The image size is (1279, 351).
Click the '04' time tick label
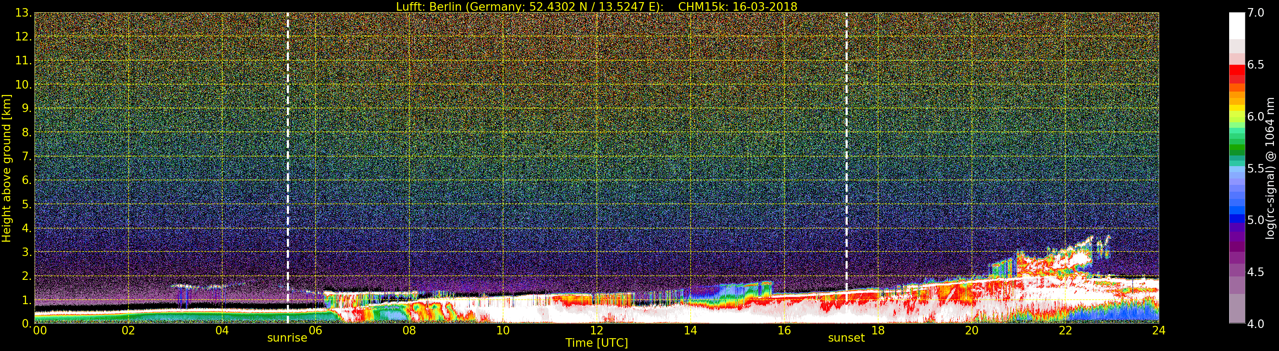point(222,331)
